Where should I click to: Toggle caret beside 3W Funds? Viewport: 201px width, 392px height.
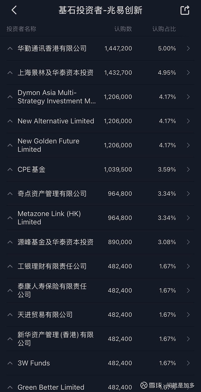[x=10, y=363]
